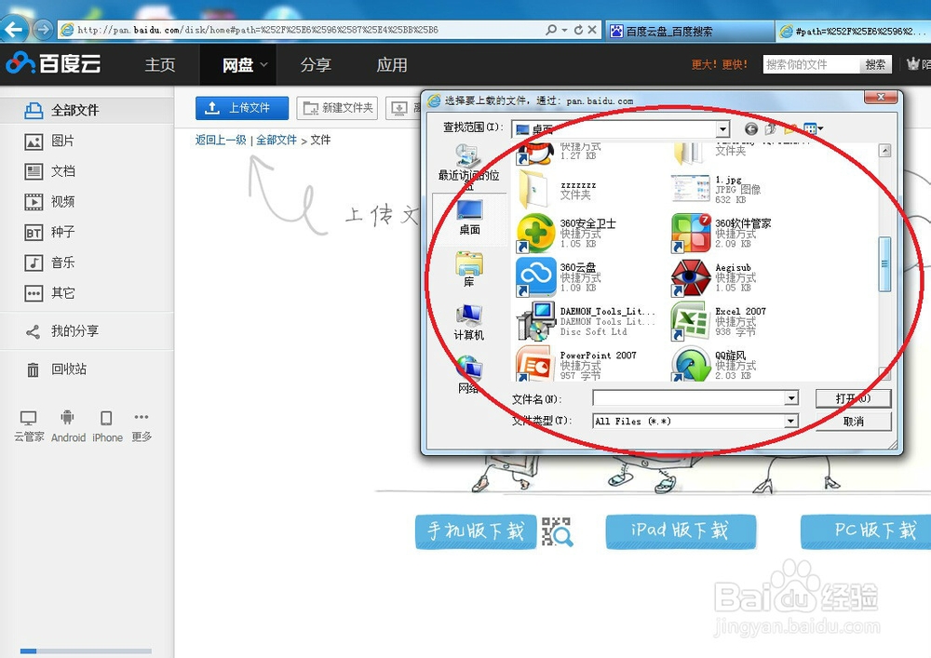Open address bar search dropdown arrow
The image size is (931, 658).
tap(564, 30)
